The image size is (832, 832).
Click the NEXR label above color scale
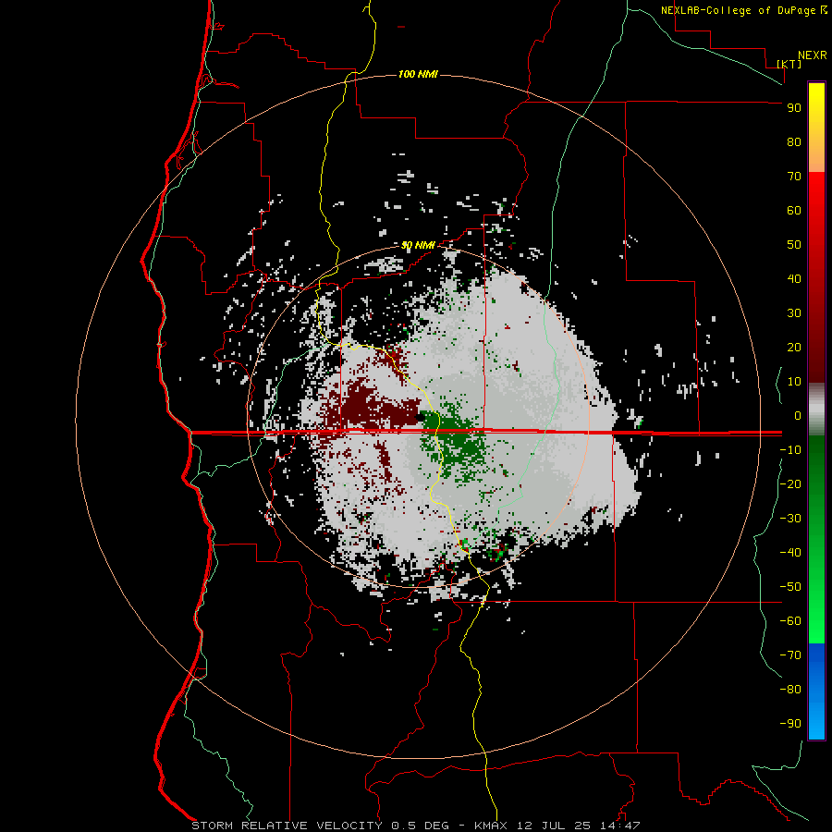[812, 55]
